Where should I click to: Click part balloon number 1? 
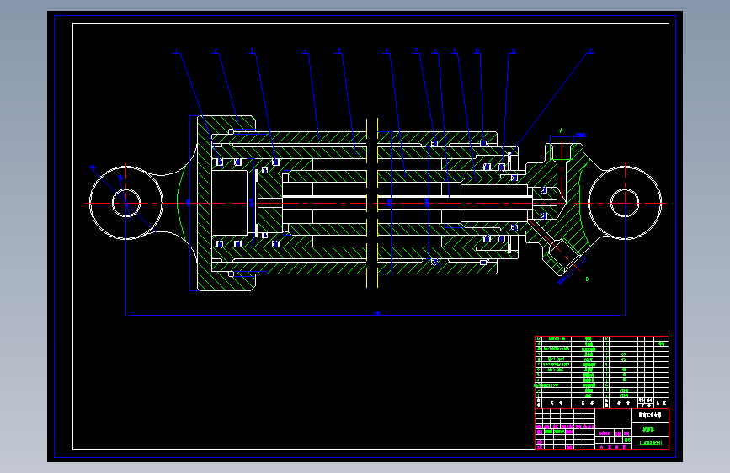(176, 50)
